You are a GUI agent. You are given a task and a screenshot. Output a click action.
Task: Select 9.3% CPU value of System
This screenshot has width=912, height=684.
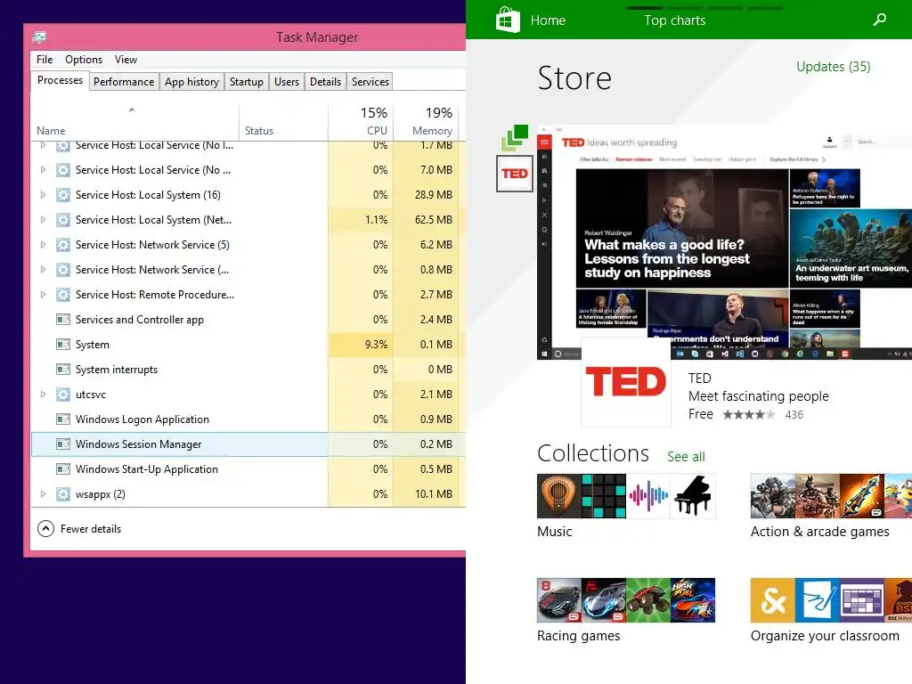(377, 345)
